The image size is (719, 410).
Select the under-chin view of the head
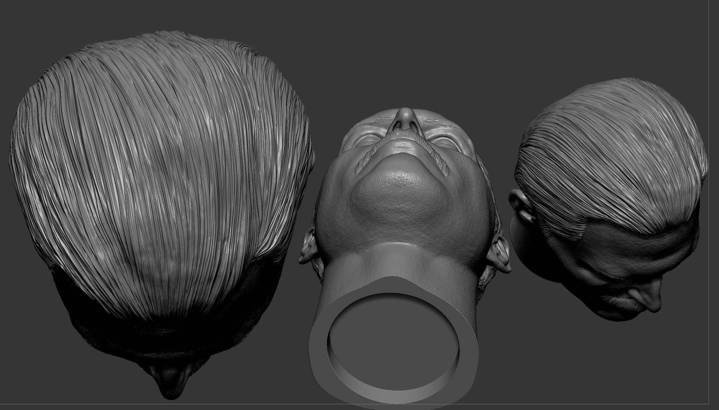click(x=404, y=258)
